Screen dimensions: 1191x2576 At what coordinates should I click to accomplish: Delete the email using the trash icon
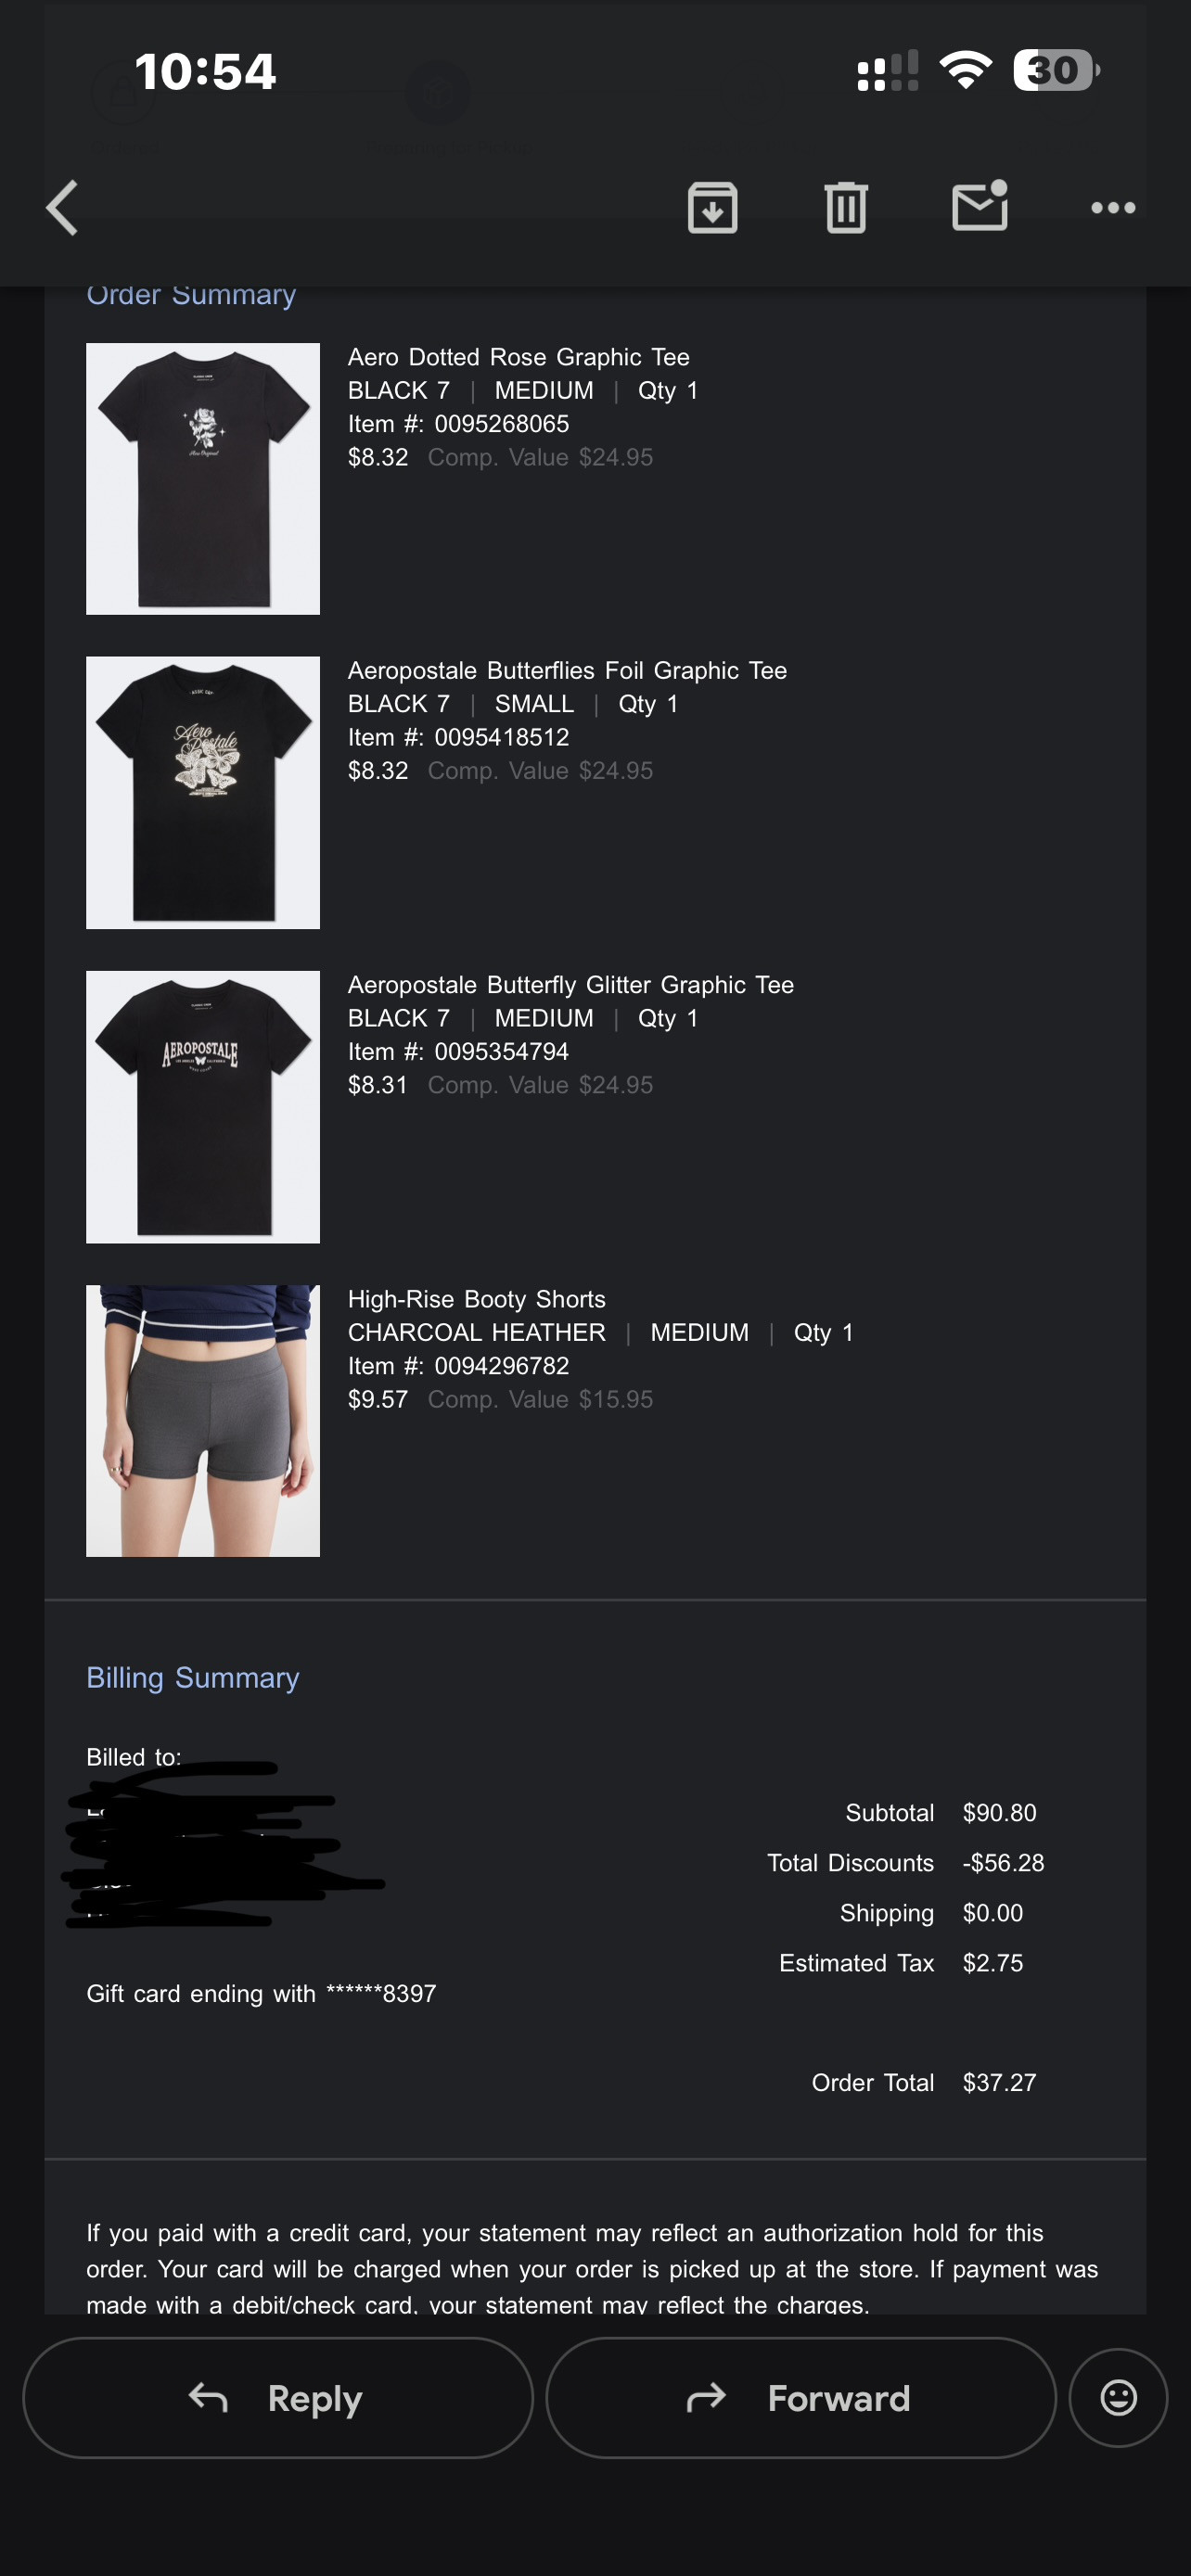click(846, 208)
